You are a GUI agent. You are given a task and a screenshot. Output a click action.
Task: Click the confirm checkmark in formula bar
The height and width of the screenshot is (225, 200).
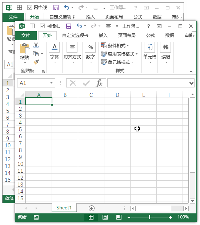click(x=86, y=83)
